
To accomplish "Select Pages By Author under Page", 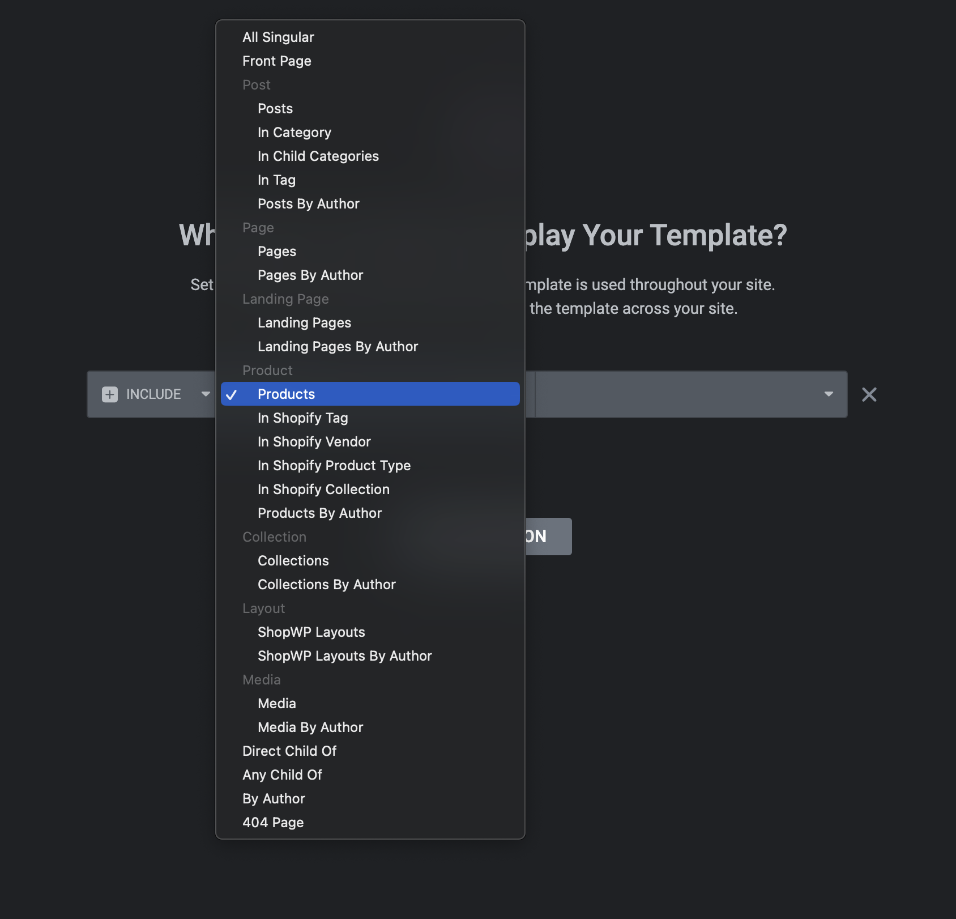I will pyautogui.click(x=310, y=275).
